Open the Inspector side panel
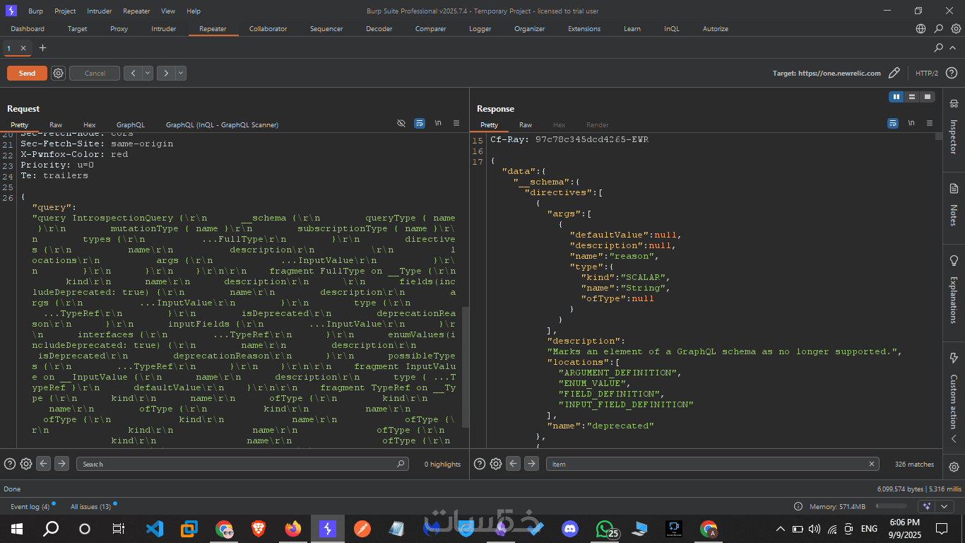Image resolution: width=965 pixels, height=543 pixels. click(954, 127)
